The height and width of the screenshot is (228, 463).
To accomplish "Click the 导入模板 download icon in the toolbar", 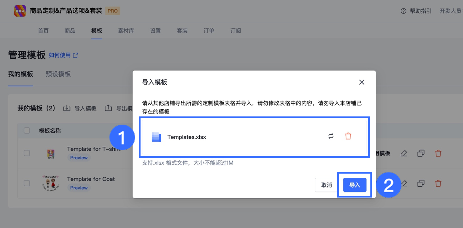I will [x=67, y=108].
